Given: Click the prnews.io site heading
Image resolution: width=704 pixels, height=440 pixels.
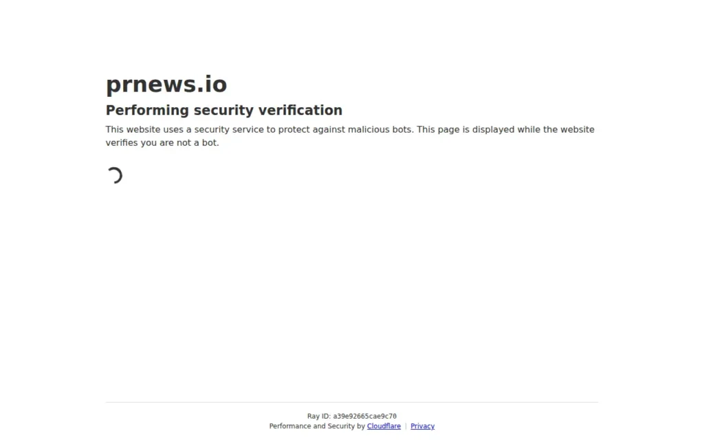Looking at the screenshot, I should coord(166,85).
